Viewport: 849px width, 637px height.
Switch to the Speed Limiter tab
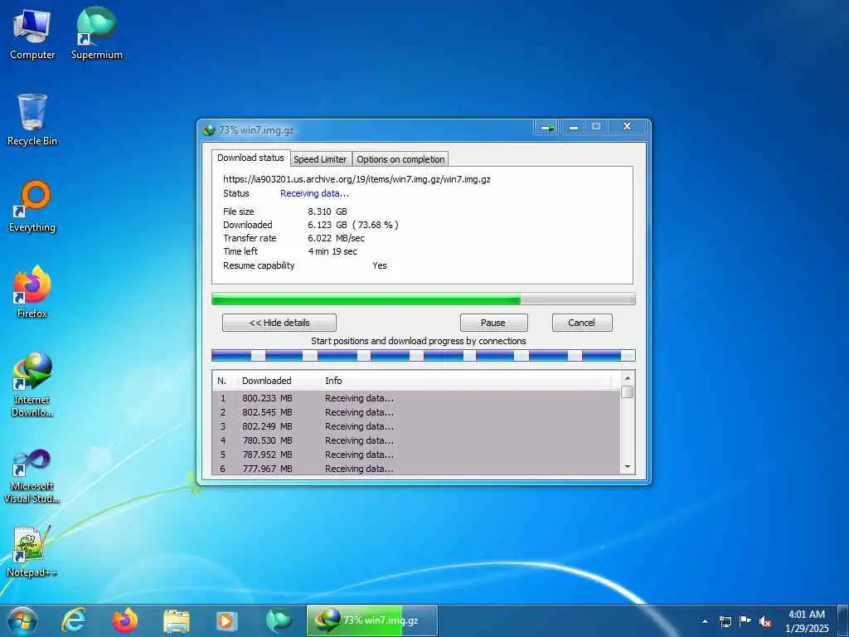[320, 159]
